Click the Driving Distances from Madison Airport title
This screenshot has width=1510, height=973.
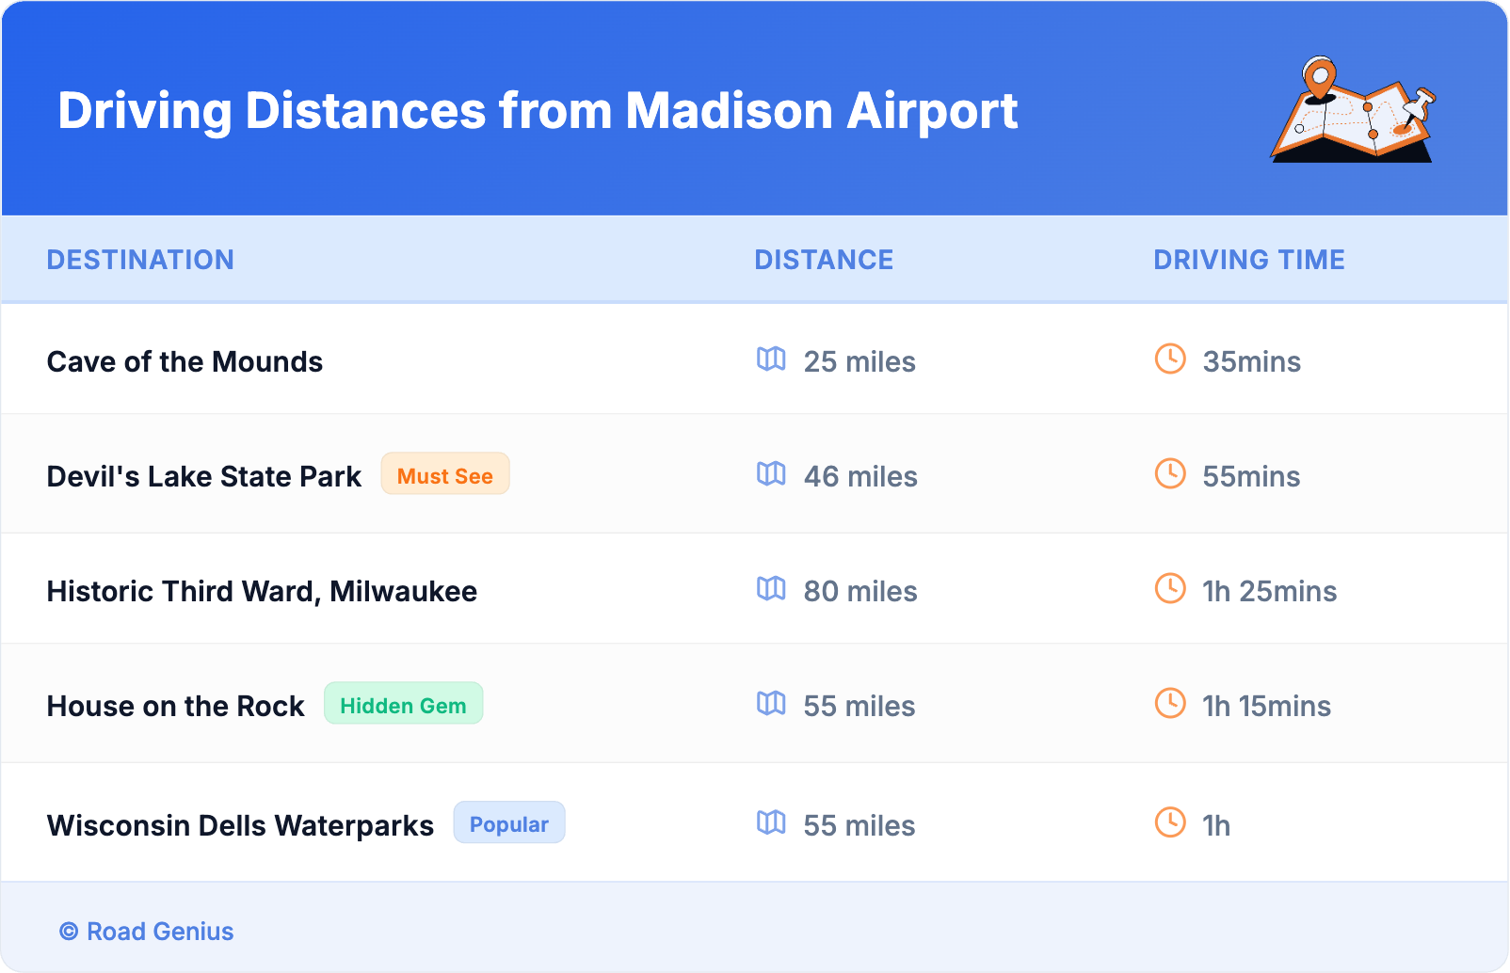click(538, 111)
